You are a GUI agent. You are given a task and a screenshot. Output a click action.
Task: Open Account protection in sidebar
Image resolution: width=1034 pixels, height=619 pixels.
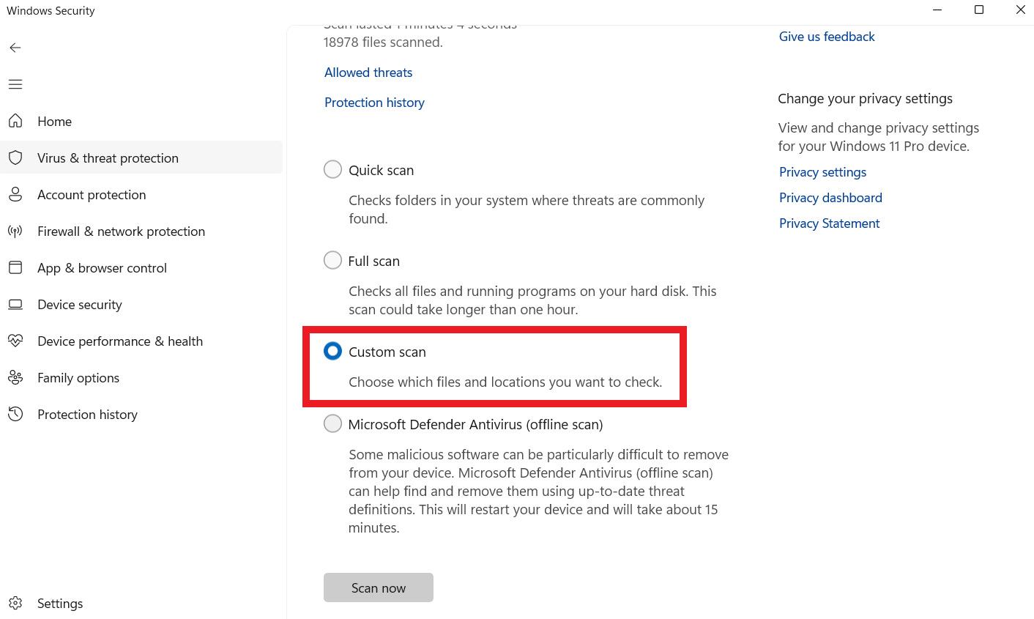tap(141, 194)
